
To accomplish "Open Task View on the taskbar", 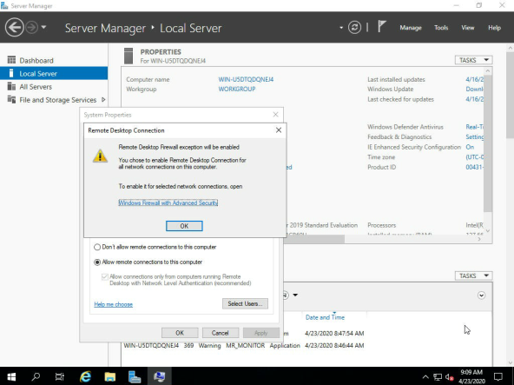I will click(x=60, y=376).
